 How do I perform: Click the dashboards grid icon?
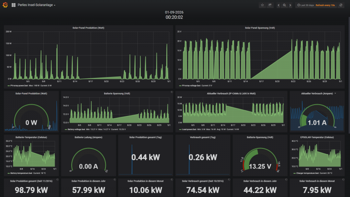(x=14, y=5)
